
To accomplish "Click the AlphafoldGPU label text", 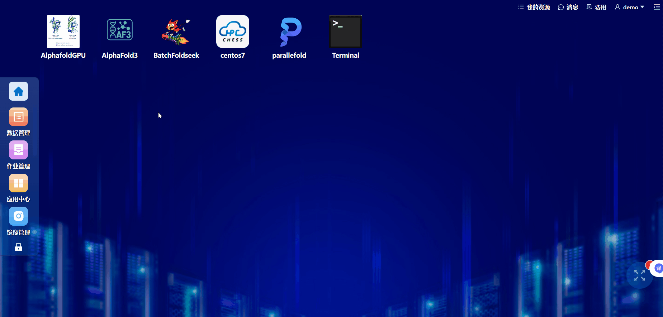I will point(63,55).
